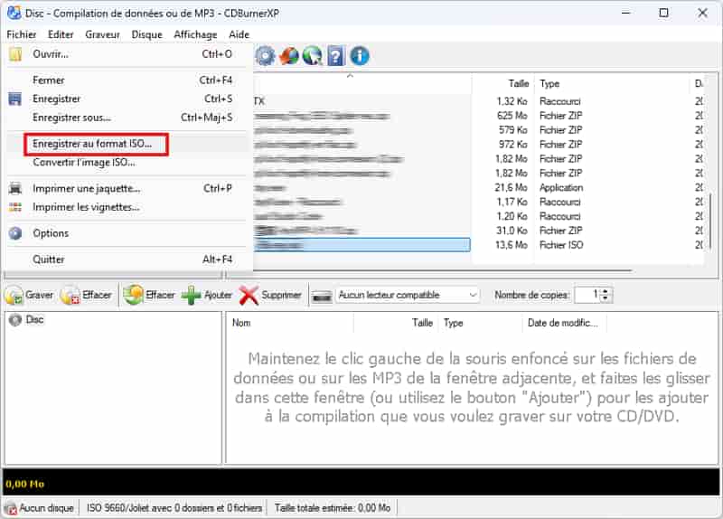Choose Enregistrer sous... entry
This screenshot has height=519, width=723.
tap(127, 118)
